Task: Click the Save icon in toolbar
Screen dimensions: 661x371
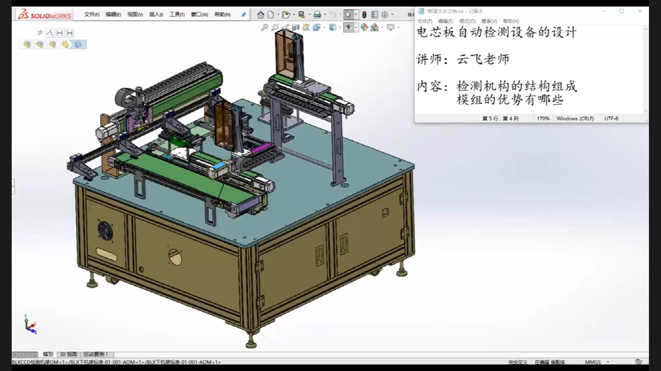Action: click(x=302, y=14)
